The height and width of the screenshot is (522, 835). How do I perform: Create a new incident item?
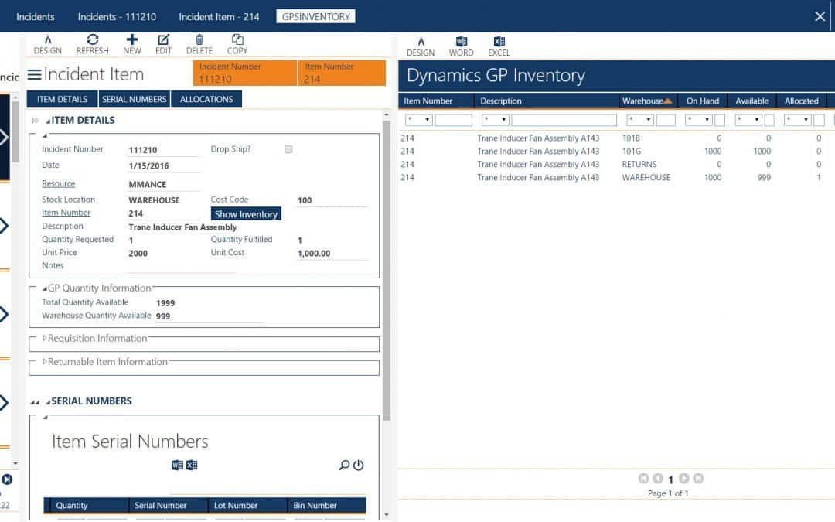[131, 43]
